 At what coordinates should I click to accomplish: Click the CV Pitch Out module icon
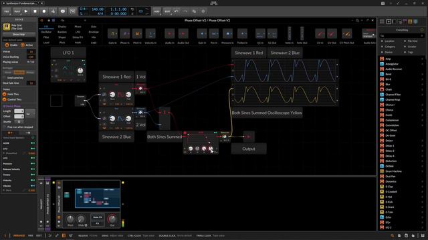347,34
